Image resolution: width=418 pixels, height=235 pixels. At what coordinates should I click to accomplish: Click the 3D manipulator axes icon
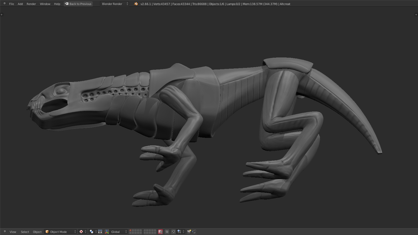point(107,232)
